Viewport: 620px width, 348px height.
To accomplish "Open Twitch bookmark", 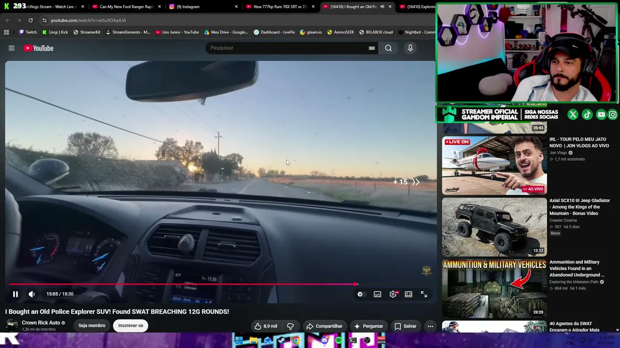I will (x=28, y=32).
